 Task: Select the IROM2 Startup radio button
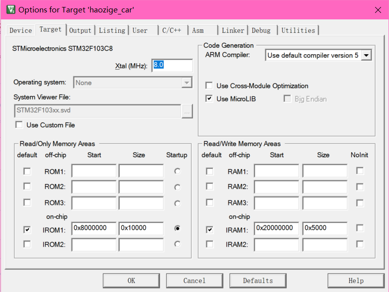point(177,244)
